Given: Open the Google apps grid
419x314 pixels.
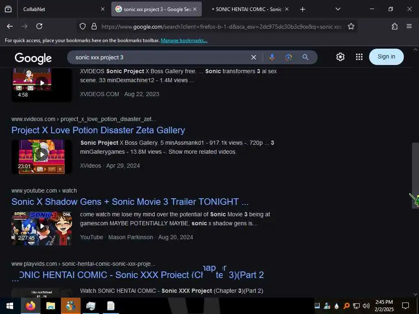Looking at the screenshot, I should [x=359, y=57].
